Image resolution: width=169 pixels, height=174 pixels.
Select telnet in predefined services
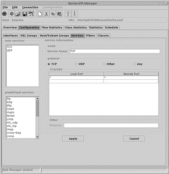coord(21,116)
